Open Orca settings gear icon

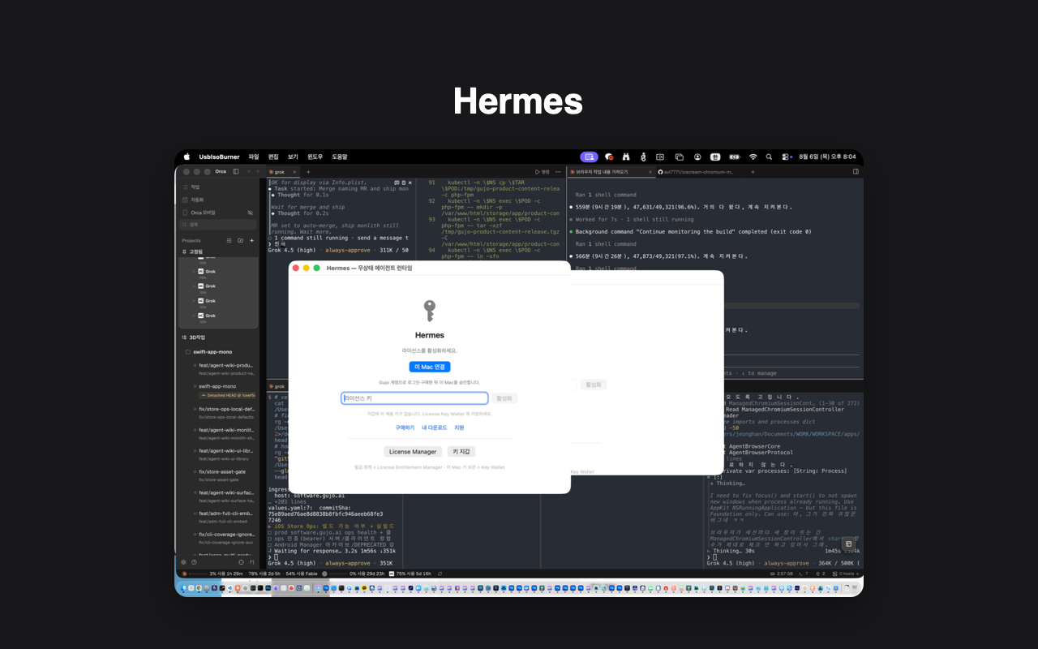point(183,561)
